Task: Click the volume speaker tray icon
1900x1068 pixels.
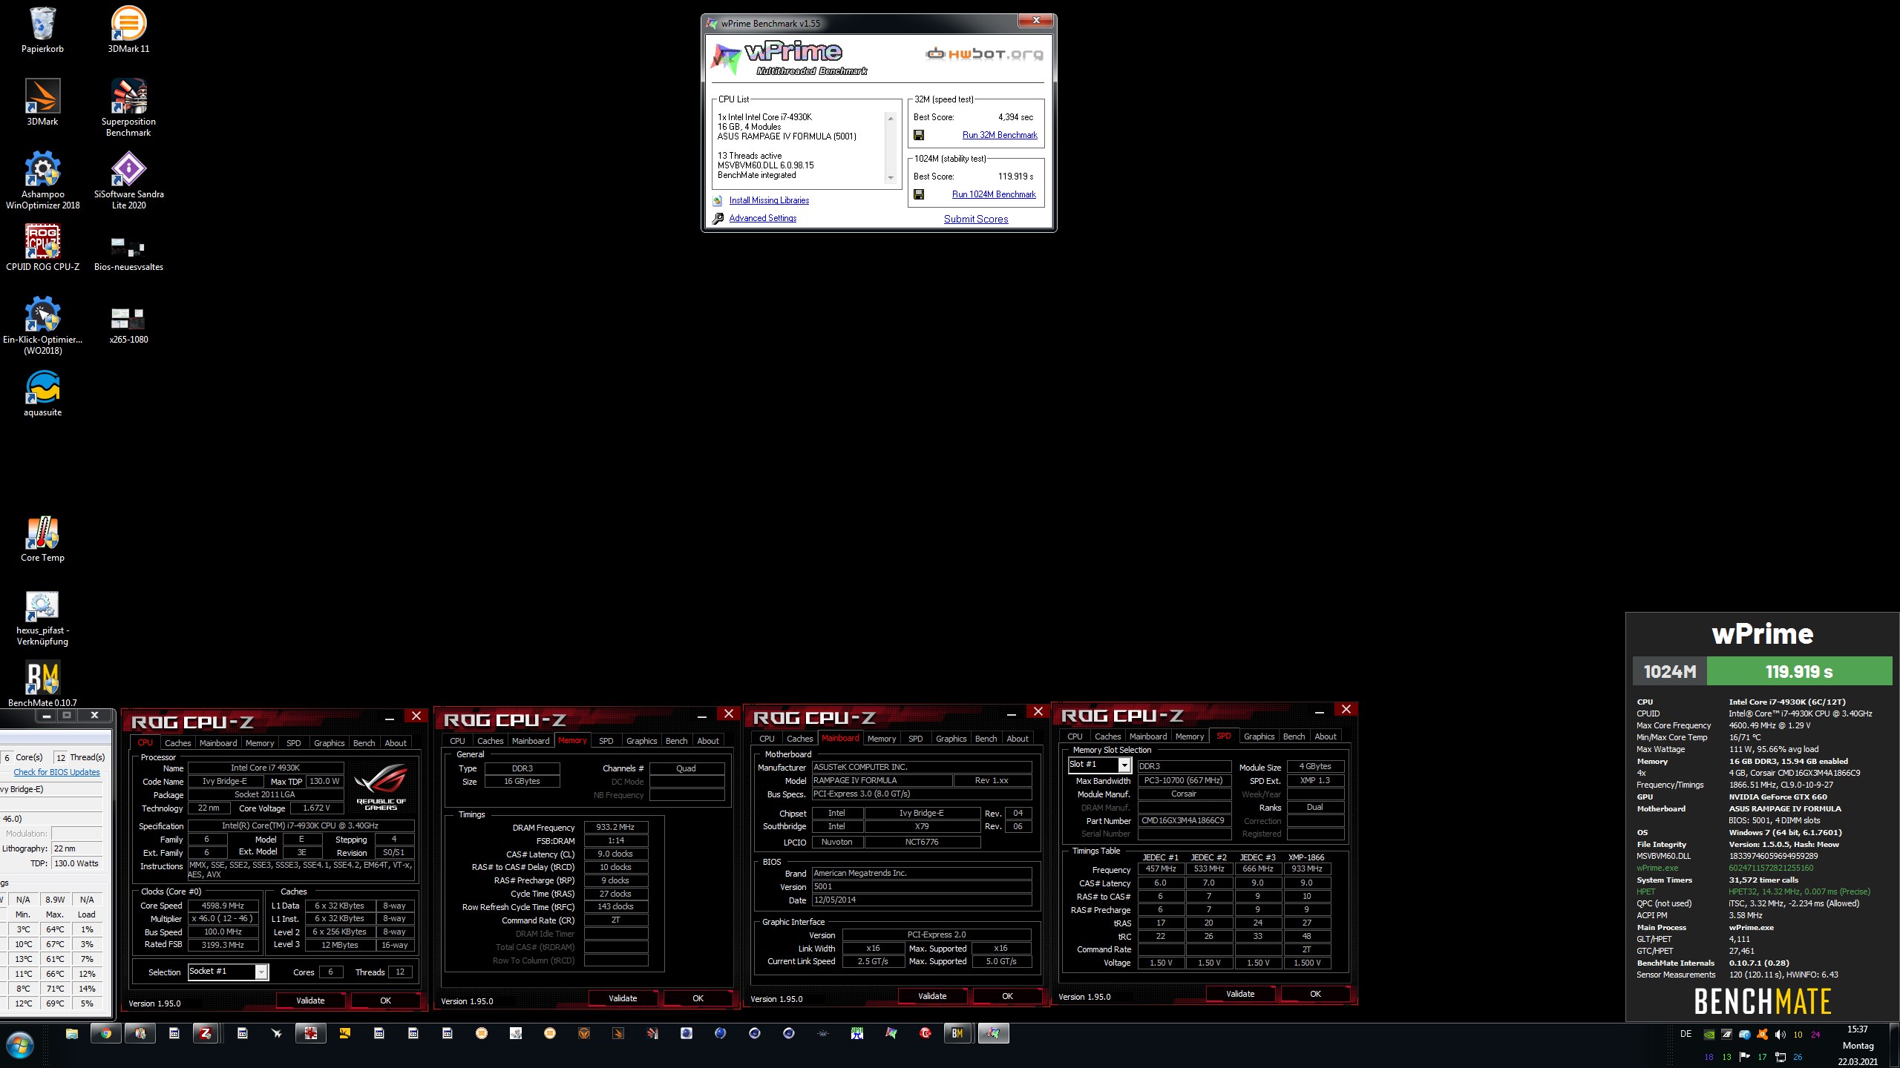Action: (x=1780, y=1035)
